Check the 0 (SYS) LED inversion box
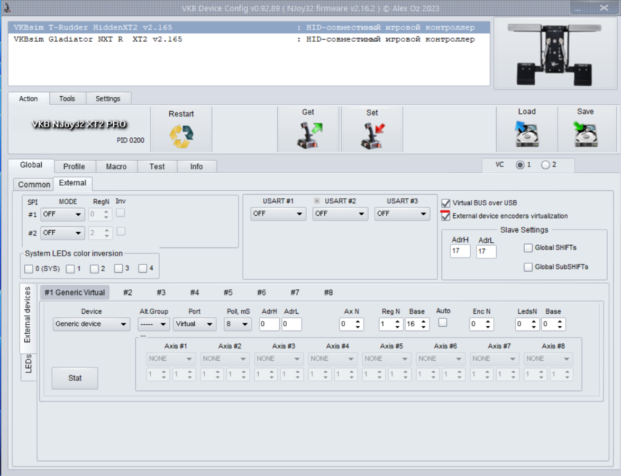 point(29,269)
